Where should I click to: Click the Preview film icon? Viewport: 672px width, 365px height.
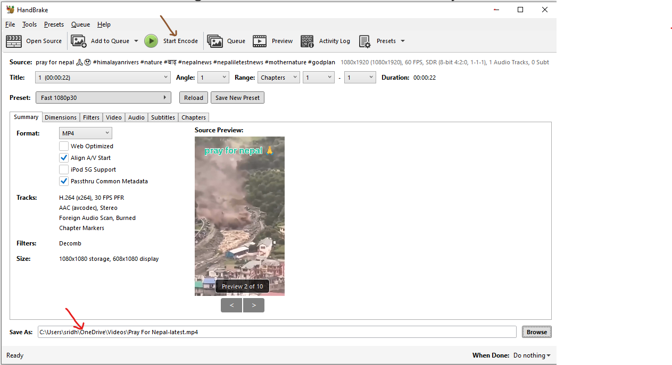coord(260,41)
